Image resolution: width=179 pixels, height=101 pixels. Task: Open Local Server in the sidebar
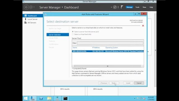(x=33, y=19)
